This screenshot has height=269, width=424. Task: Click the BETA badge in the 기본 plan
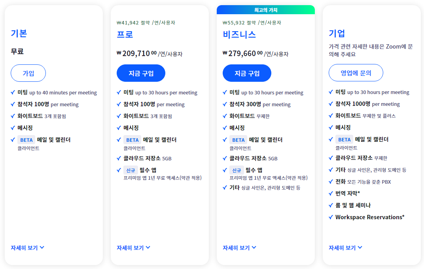coord(26,140)
